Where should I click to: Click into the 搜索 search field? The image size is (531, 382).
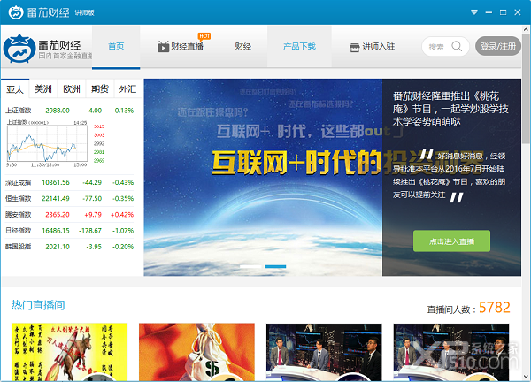pyautogui.click(x=437, y=47)
